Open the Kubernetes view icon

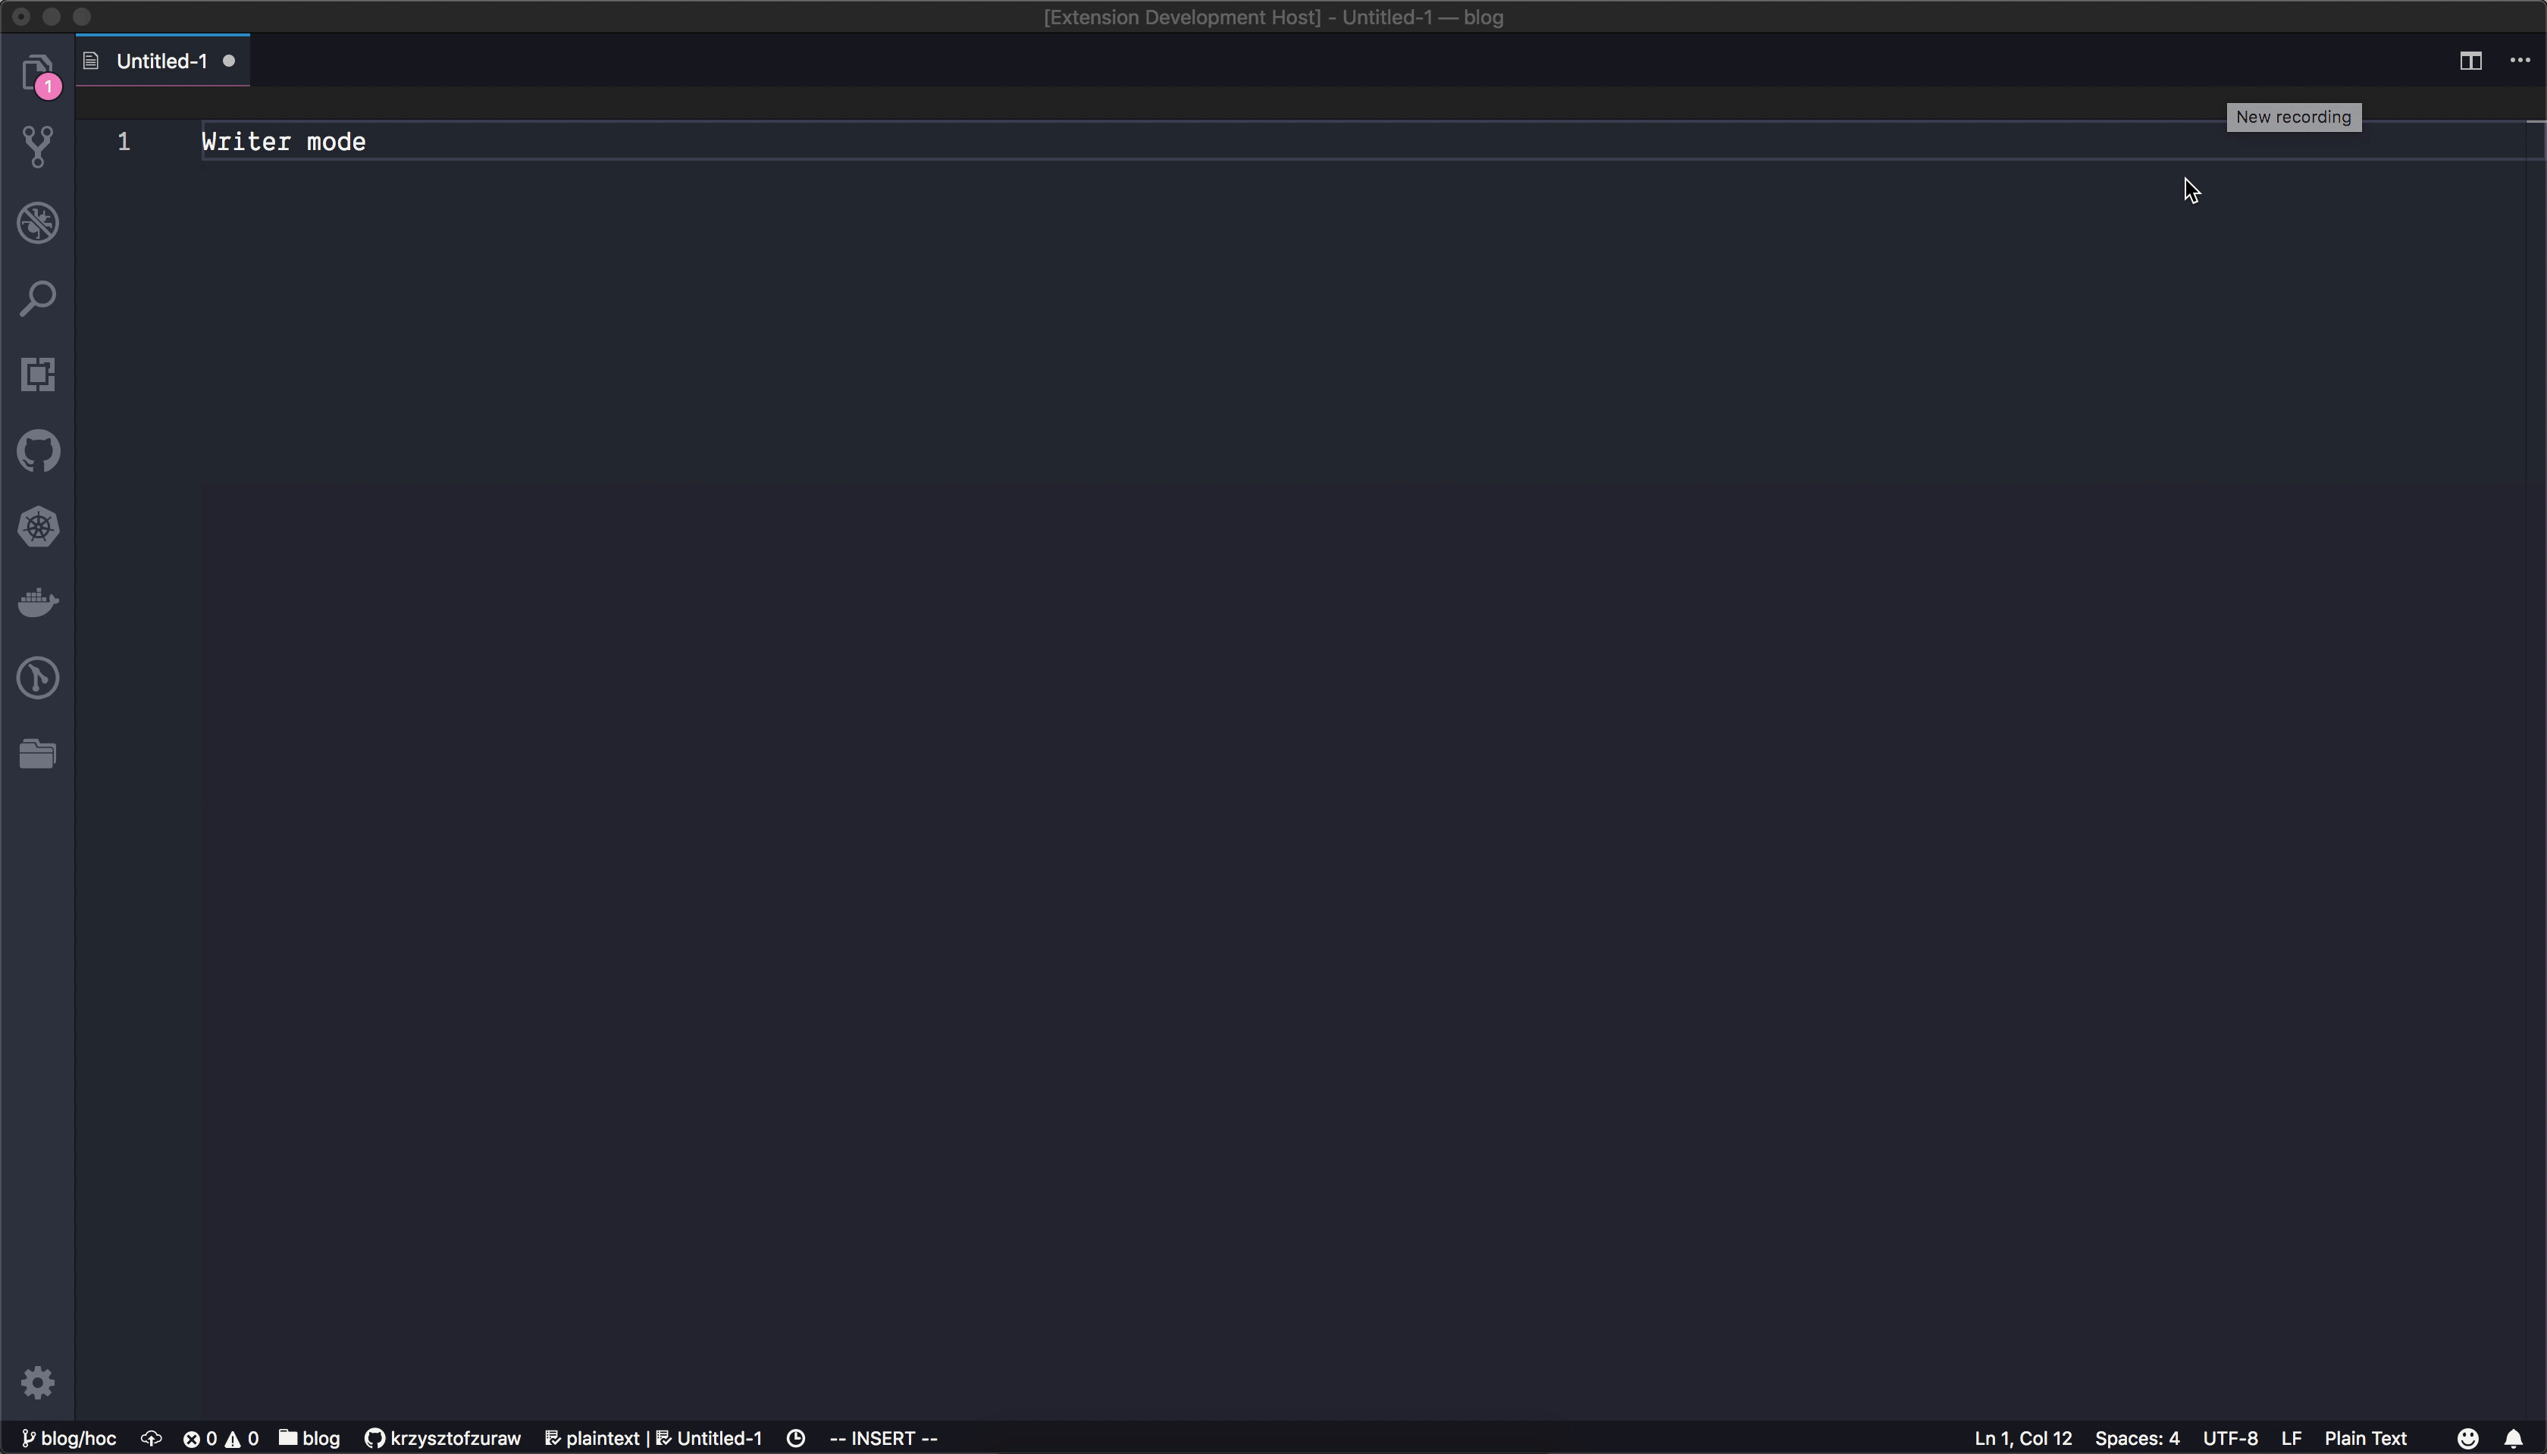pyautogui.click(x=38, y=526)
